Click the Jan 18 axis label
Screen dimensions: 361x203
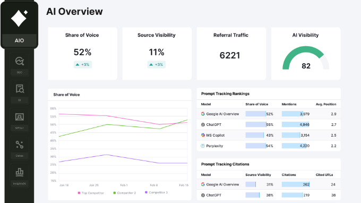click(64, 185)
